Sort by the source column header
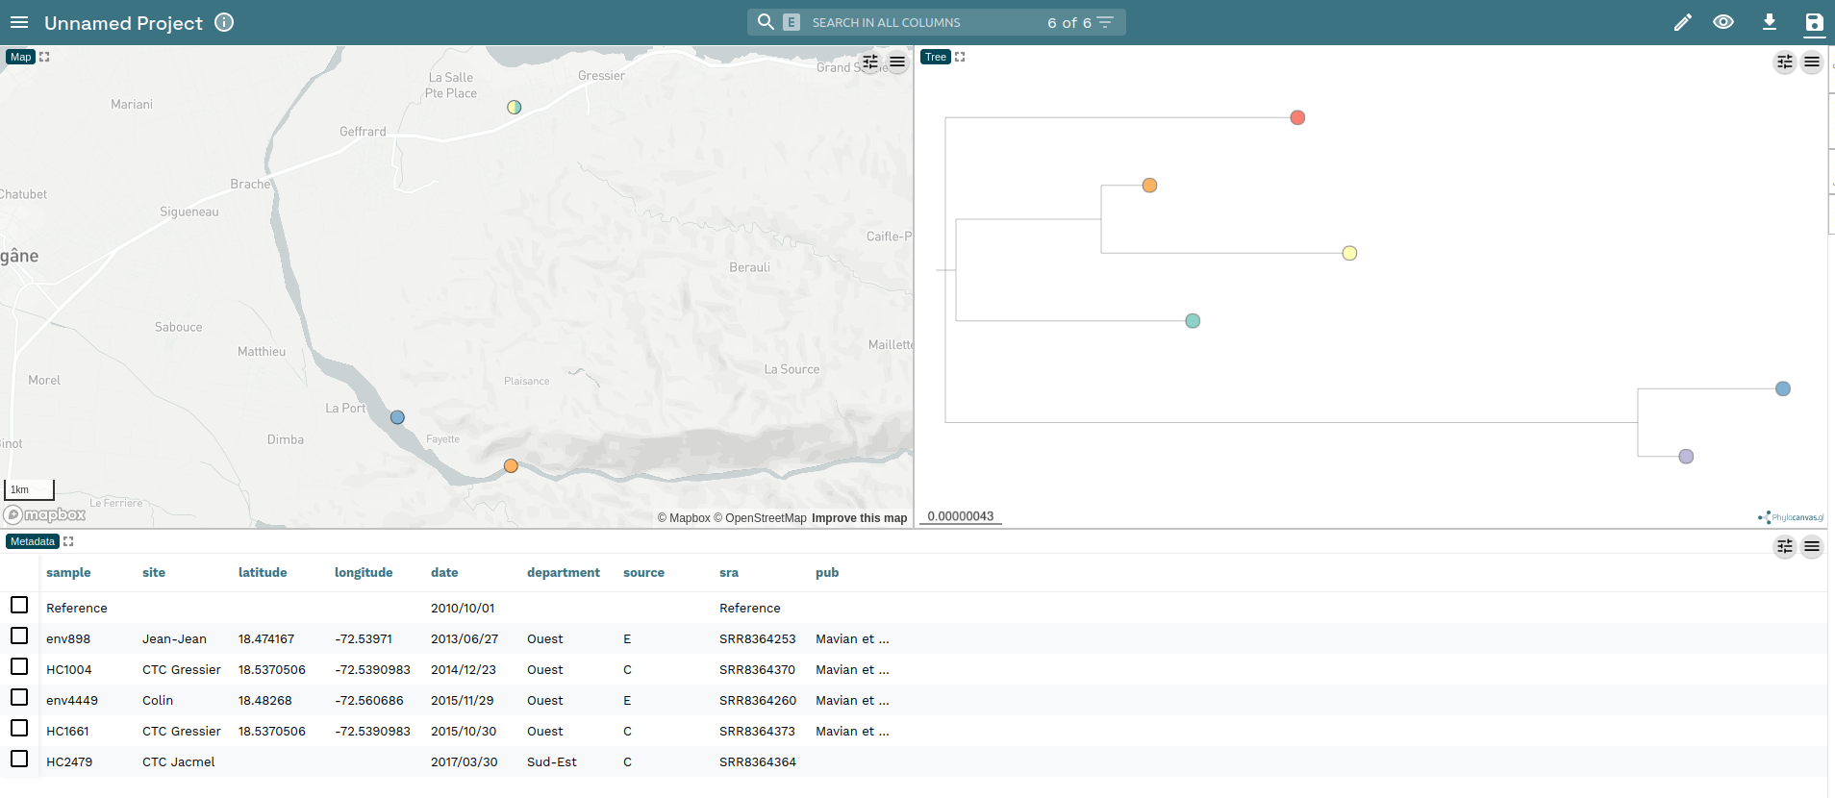The width and height of the screenshot is (1835, 798). click(x=643, y=572)
